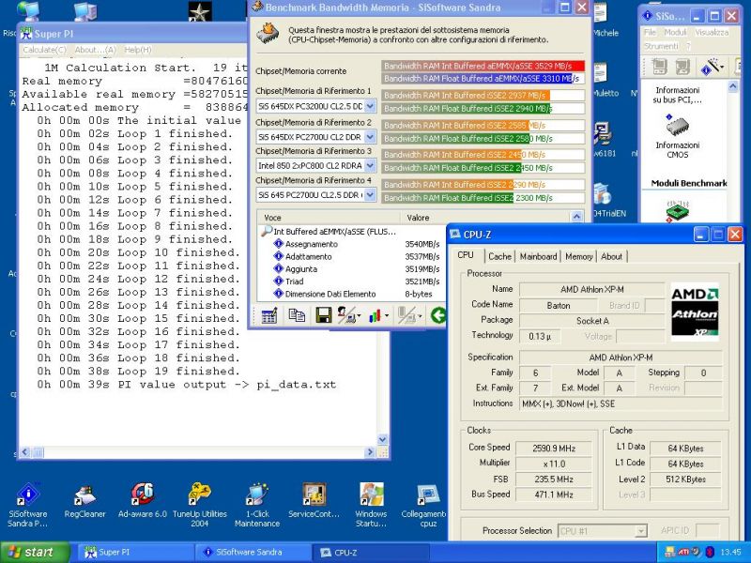Open the Calculate(C) menu in Super PI
The height and width of the screenshot is (563, 751).
point(44,50)
